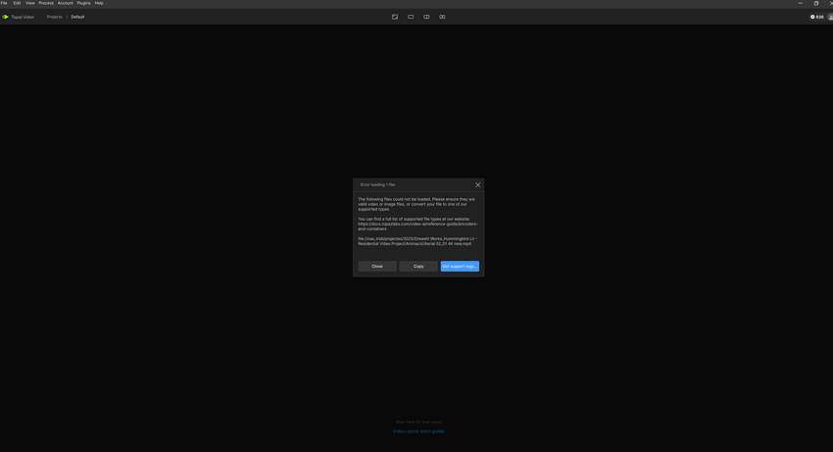Click the Close button in error dialog

click(377, 267)
